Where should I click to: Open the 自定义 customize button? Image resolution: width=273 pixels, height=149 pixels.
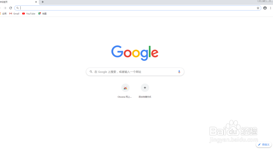[x=264, y=144]
